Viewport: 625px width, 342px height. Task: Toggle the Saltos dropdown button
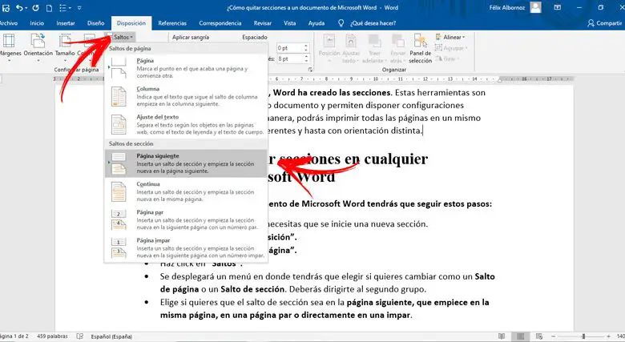tap(121, 37)
